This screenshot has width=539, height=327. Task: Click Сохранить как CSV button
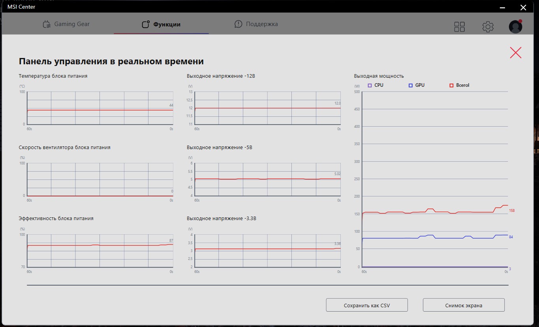367,305
